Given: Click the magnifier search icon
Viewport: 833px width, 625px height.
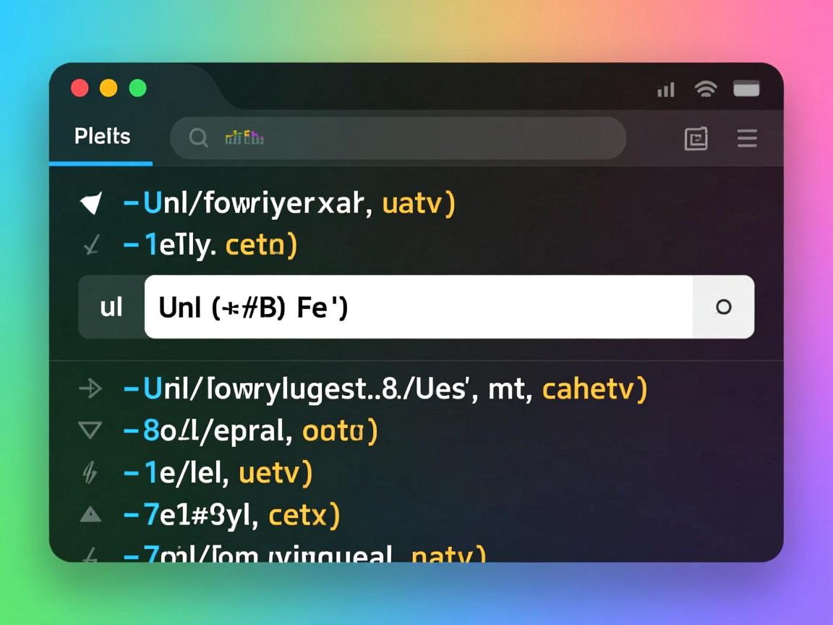Looking at the screenshot, I should point(198,137).
